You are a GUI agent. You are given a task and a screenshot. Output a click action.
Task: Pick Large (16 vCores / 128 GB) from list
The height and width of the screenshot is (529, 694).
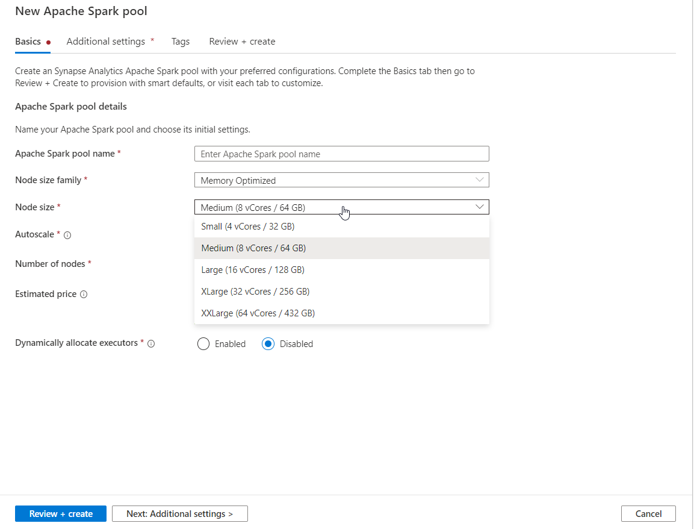[253, 269]
